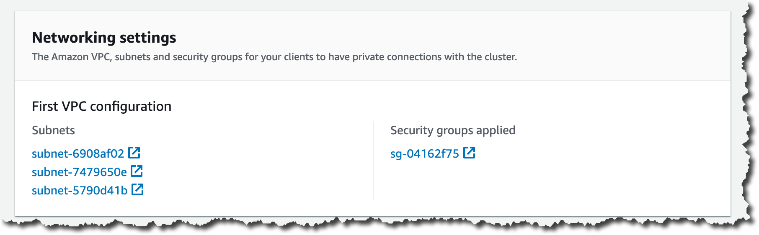Launch third subnet's open-in-new-tab icon
The height and width of the screenshot is (235, 759).
coord(137,189)
